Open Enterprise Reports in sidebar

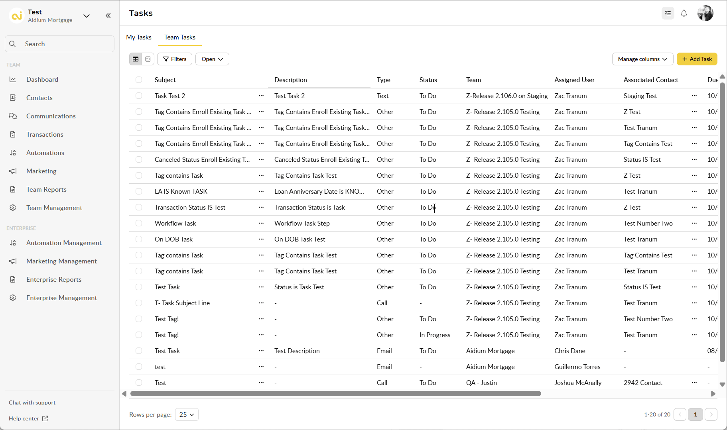[x=54, y=279]
